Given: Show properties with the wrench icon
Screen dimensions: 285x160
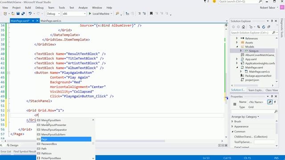Looking at the screenshot, I should pos(270,102).
